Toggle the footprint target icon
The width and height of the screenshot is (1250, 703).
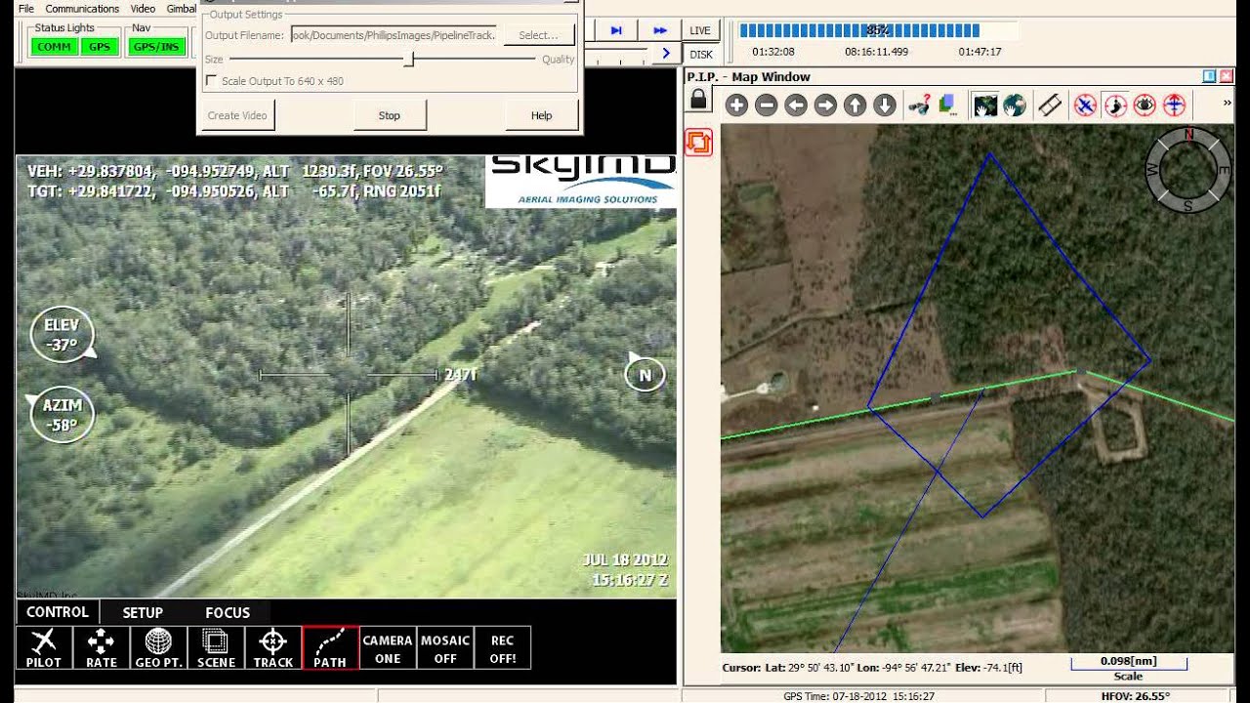pos(1115,105)
